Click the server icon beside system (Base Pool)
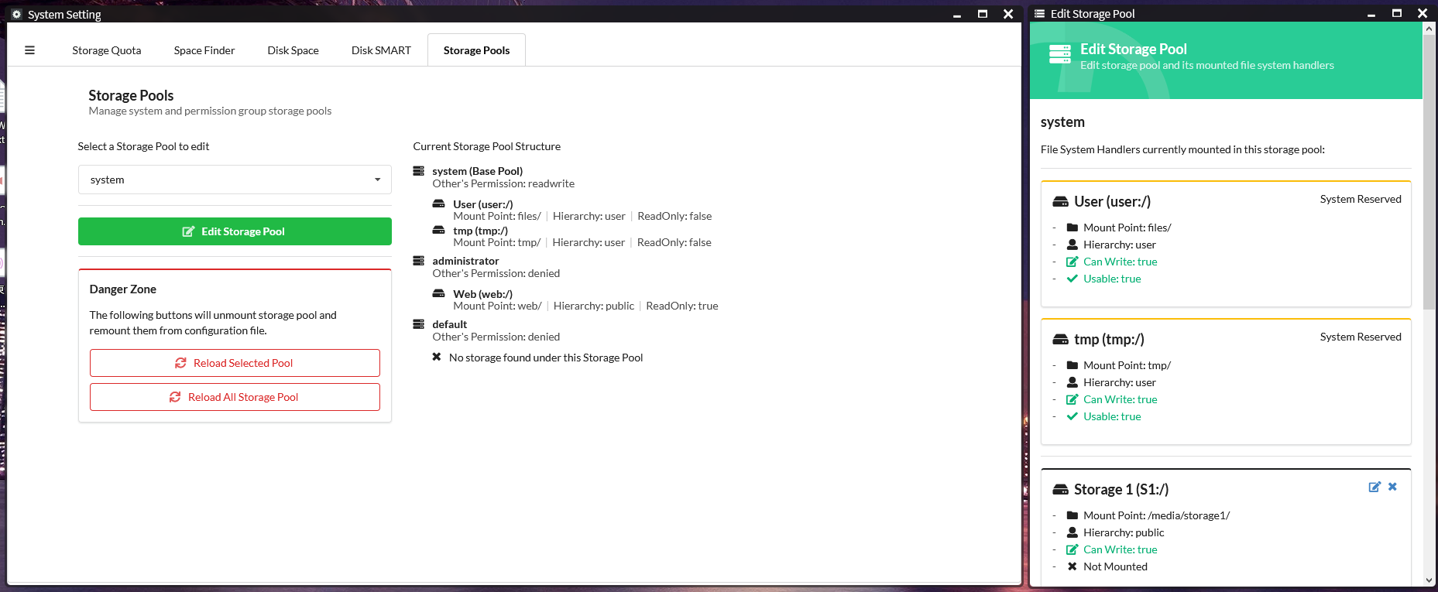 coord(419,171)
